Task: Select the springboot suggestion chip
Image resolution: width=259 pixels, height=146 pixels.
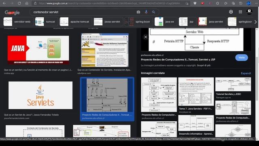Action: point(240,21)
